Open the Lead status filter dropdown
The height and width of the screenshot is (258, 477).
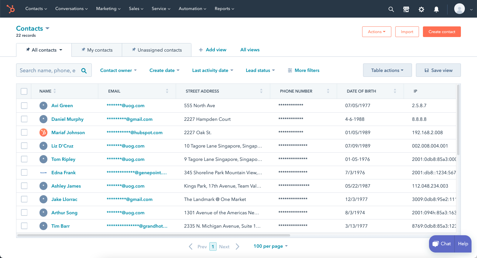pos(260,70)
